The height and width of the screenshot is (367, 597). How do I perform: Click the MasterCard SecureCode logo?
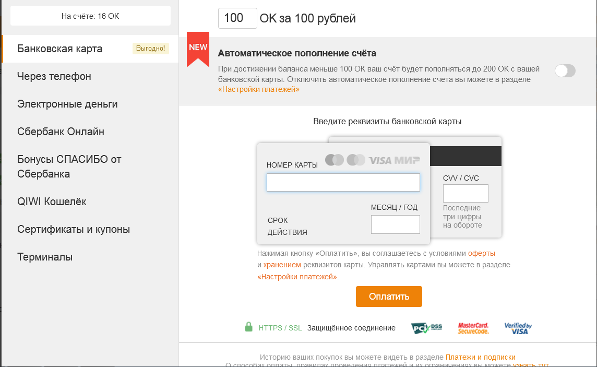[x=473, y=328]
